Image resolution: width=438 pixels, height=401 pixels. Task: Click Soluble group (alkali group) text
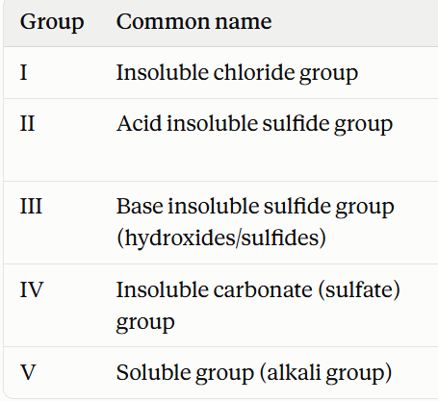[254, 373]
